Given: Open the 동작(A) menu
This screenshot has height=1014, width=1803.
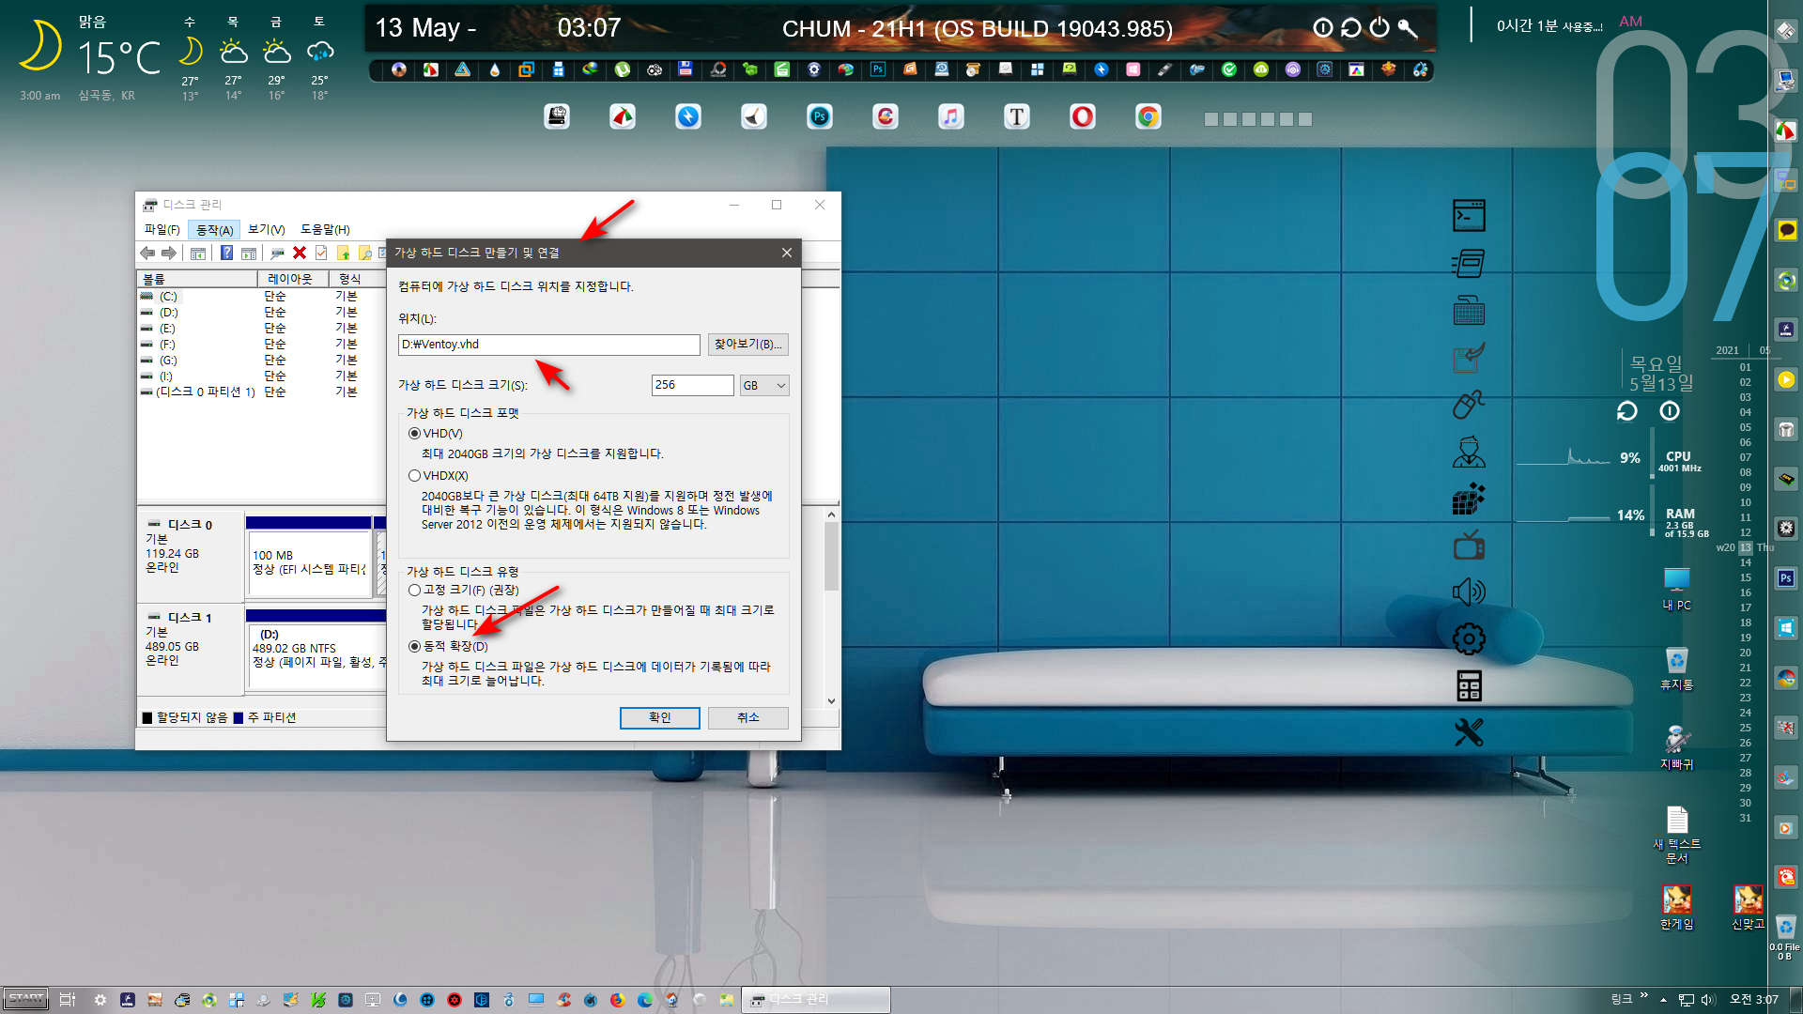Looking at the screenshot, I should (214, 229).
